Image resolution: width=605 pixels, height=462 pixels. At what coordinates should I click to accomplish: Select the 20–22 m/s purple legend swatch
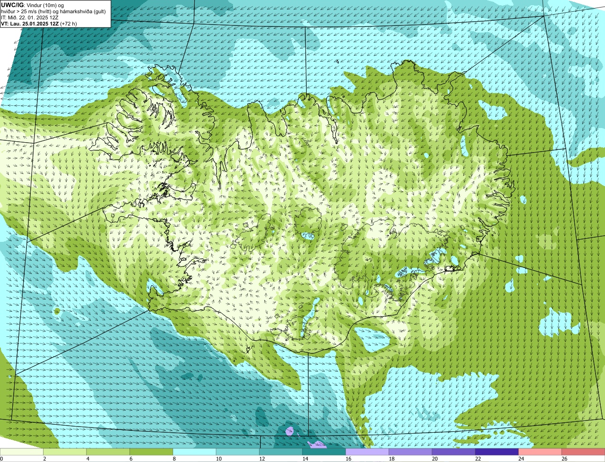pyautogui.click(x=454, y=452)
